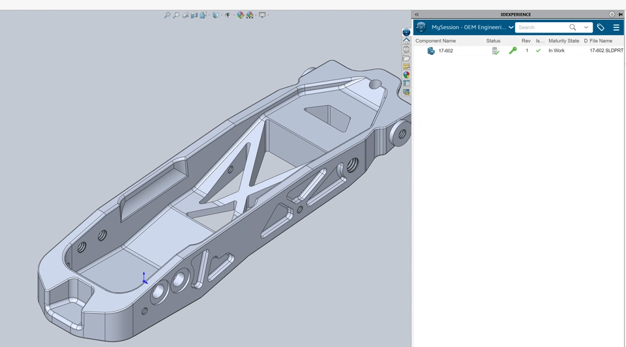Open the 3DEXPERIENCE tab in task pane
Viewport: 626px width, 347px height.
click(x=406, y=33)
